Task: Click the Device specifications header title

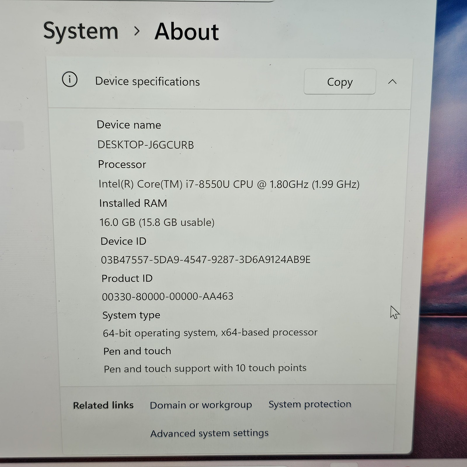Action: (147, 82)
